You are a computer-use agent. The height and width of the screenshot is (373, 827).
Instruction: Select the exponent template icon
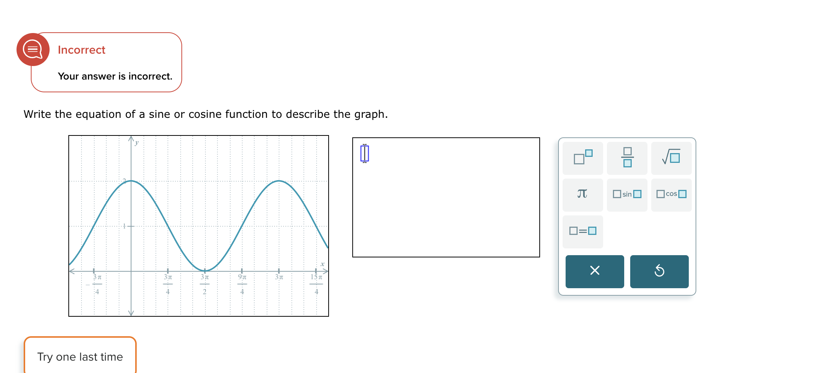click(583, 158)
